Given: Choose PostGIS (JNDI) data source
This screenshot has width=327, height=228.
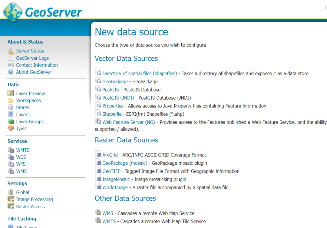Looking at the screenshot, I should [118, 98].
